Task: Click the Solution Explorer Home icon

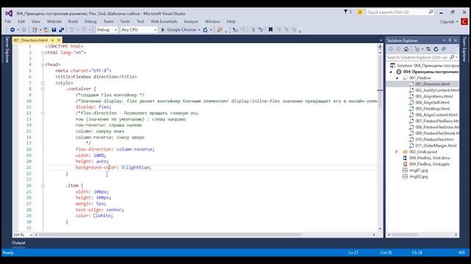Action: point(406,49)
